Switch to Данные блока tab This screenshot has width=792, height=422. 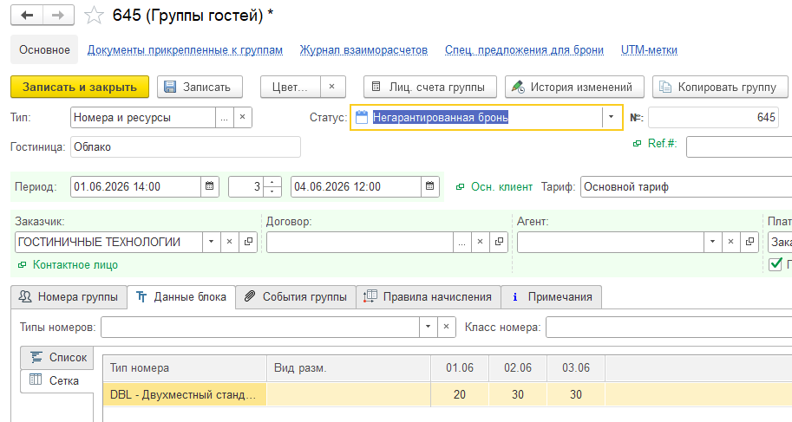click(181, 297)
